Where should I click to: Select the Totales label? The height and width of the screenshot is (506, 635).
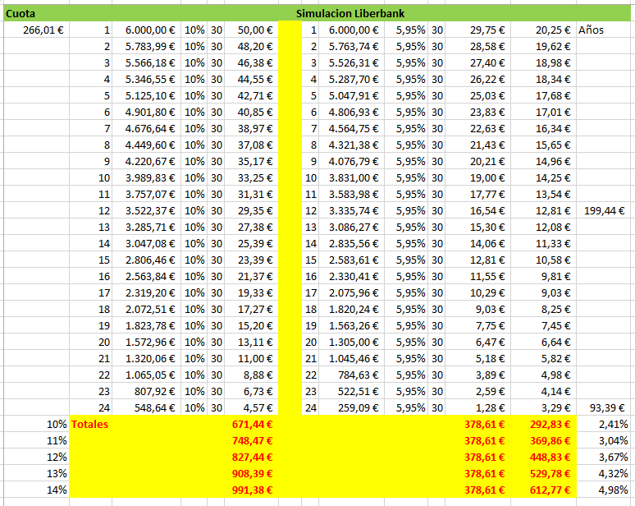coord(90,424)
